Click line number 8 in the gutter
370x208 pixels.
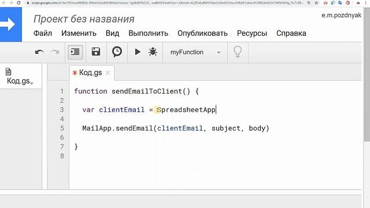tap(62, 156)
